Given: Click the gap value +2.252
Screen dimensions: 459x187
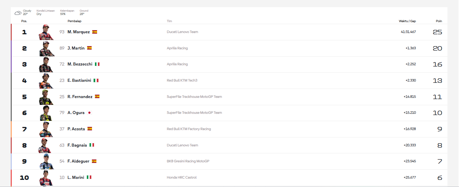Looking at the screenshot, I should click(410, 64).
